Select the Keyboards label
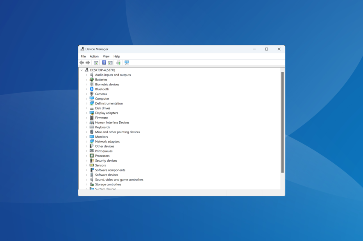 point(102,127)
